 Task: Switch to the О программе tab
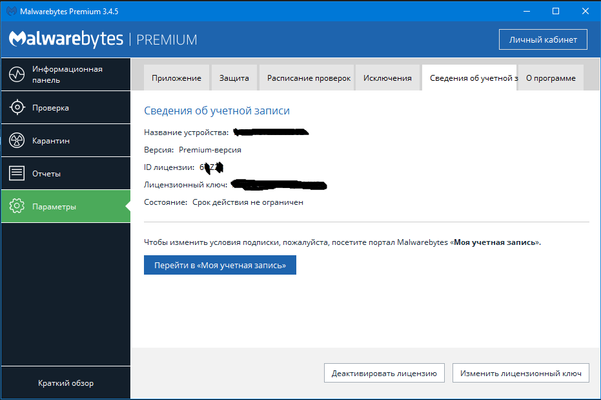pos(551,78)
